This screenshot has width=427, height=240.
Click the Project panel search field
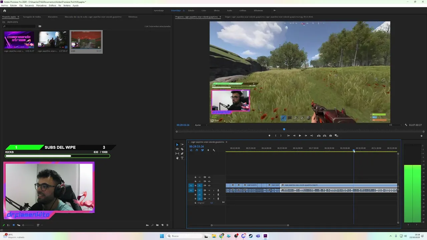(x=19, y=26)
